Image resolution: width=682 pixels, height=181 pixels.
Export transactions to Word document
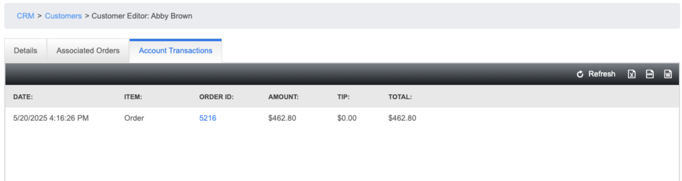(x=668, y=74)
